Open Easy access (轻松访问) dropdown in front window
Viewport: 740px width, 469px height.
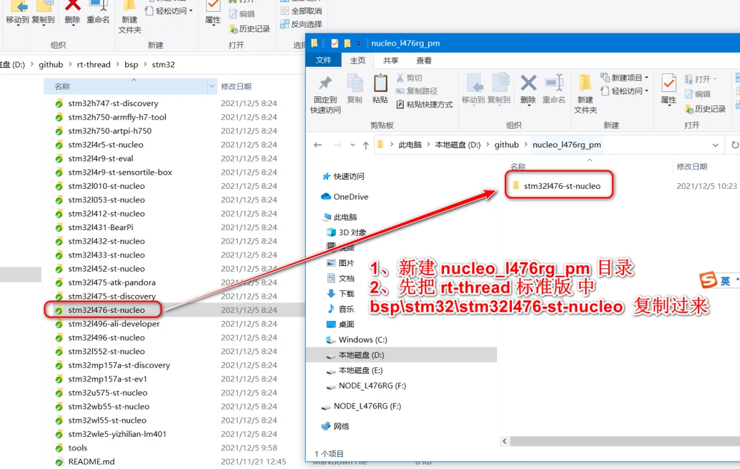click(625, 91)
